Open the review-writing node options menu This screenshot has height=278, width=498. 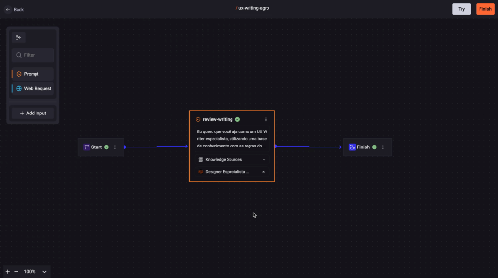(x=266, y=119)
